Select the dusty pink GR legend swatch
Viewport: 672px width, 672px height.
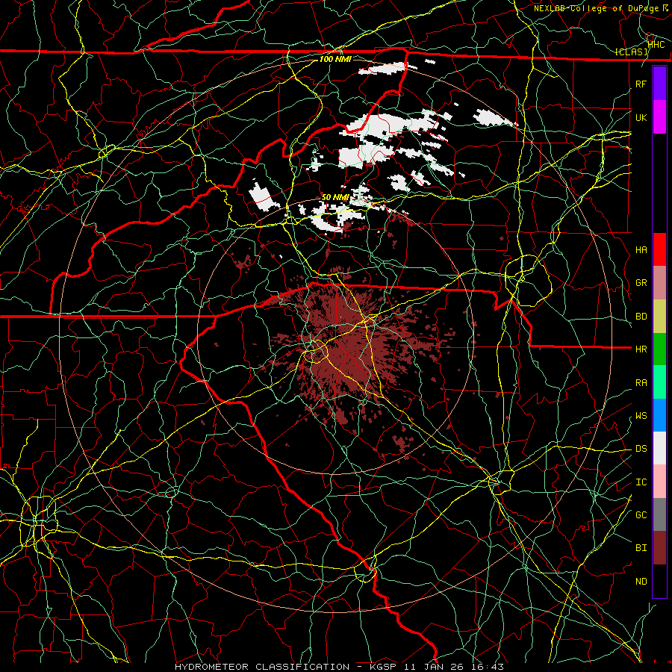point(659,283)
